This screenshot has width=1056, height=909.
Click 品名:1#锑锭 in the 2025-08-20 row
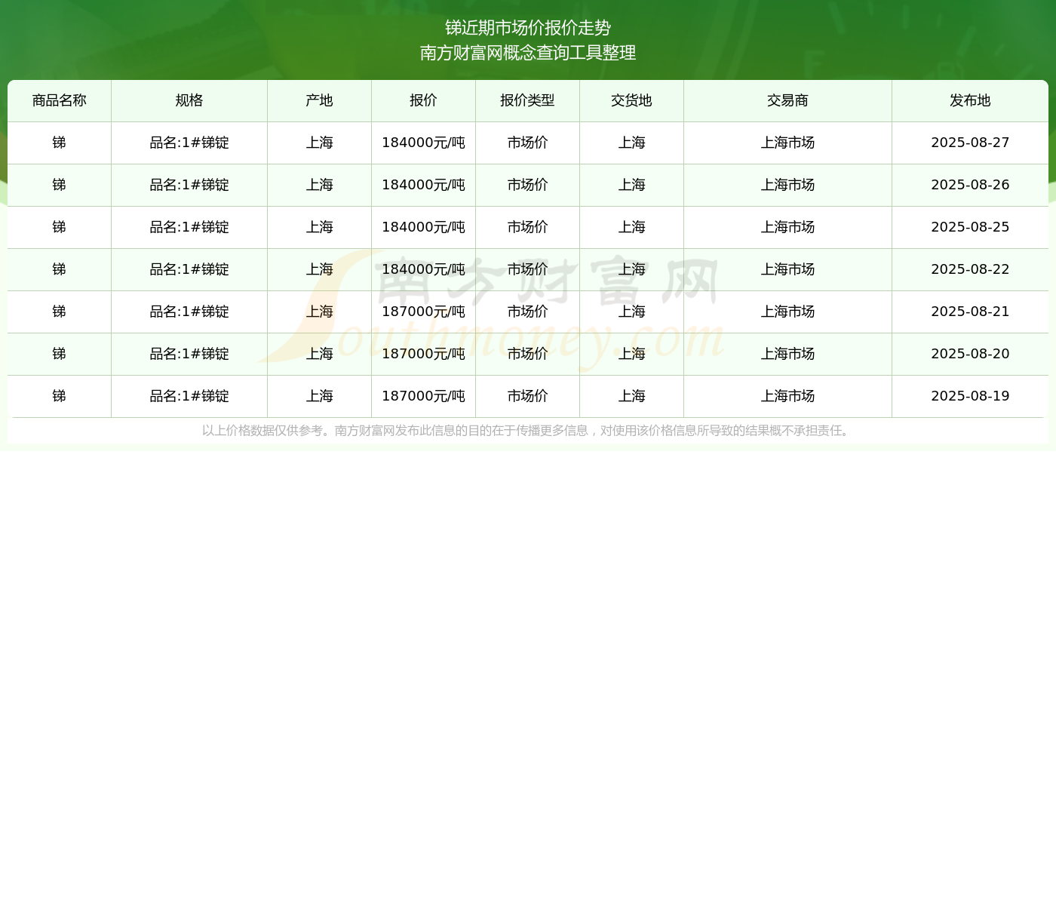pyautogui.click(x=189, y=354)
